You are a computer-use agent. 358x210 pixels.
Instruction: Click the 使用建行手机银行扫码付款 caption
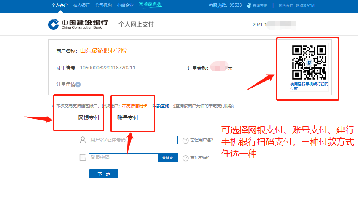pos(309,87)
